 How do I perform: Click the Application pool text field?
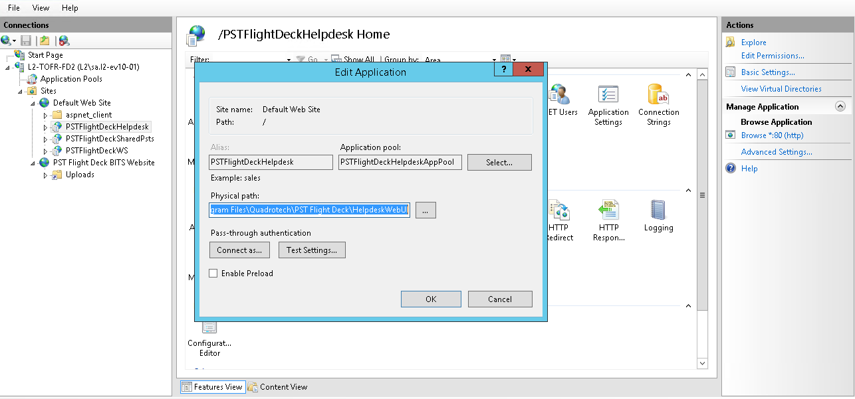pos(400,162)
